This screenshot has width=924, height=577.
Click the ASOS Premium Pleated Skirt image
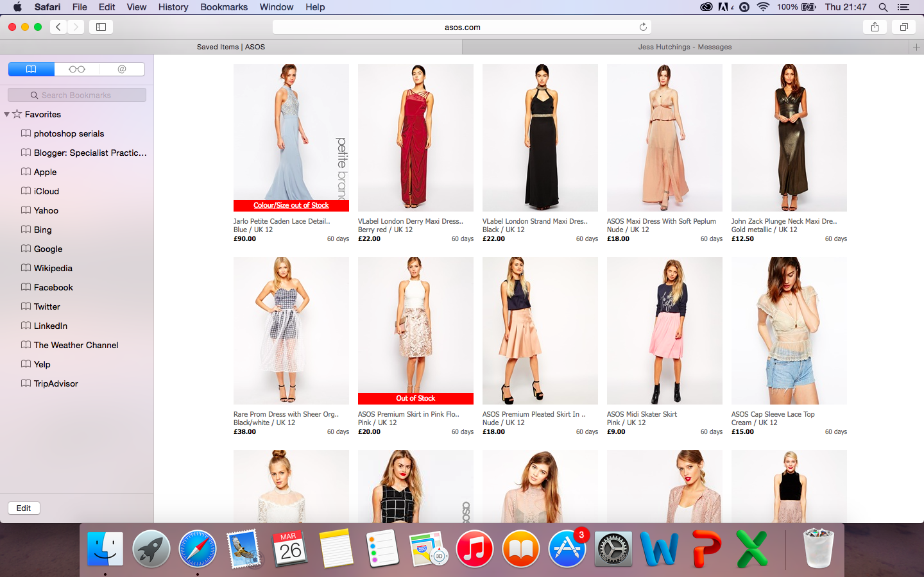pos(540,331)
